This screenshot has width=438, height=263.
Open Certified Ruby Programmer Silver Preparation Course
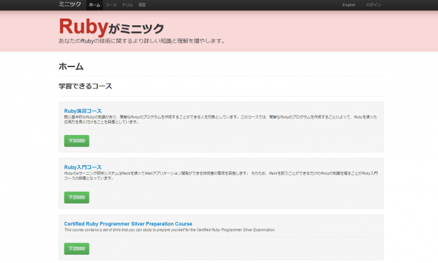(128, 224)
